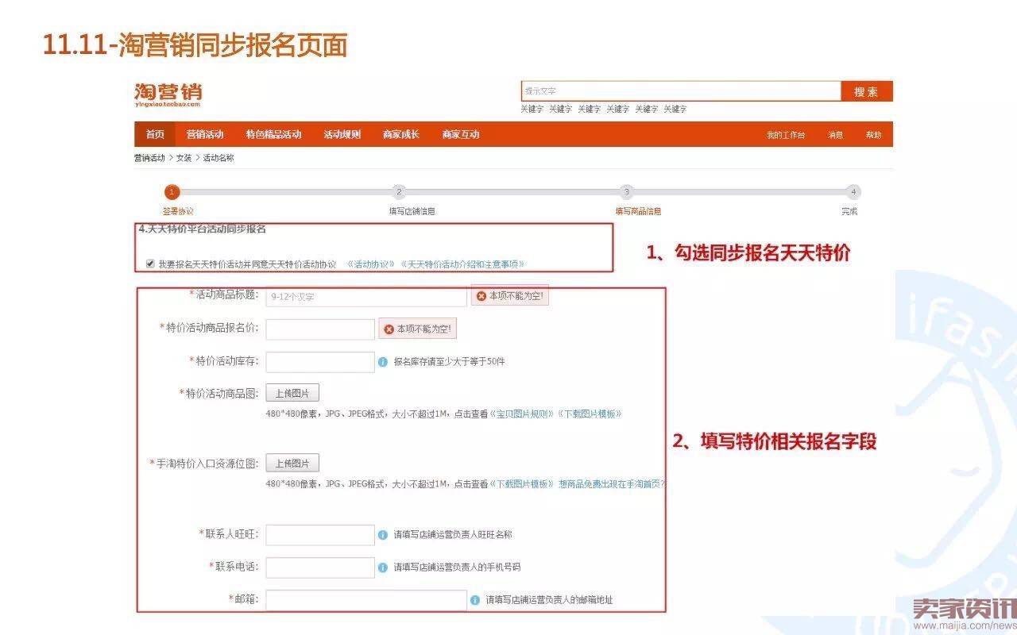Click the 淘营销 logo

click(168, 94)
